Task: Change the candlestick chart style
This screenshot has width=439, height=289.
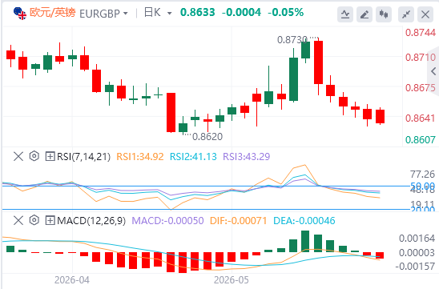Action: click(x=384, y=14)
